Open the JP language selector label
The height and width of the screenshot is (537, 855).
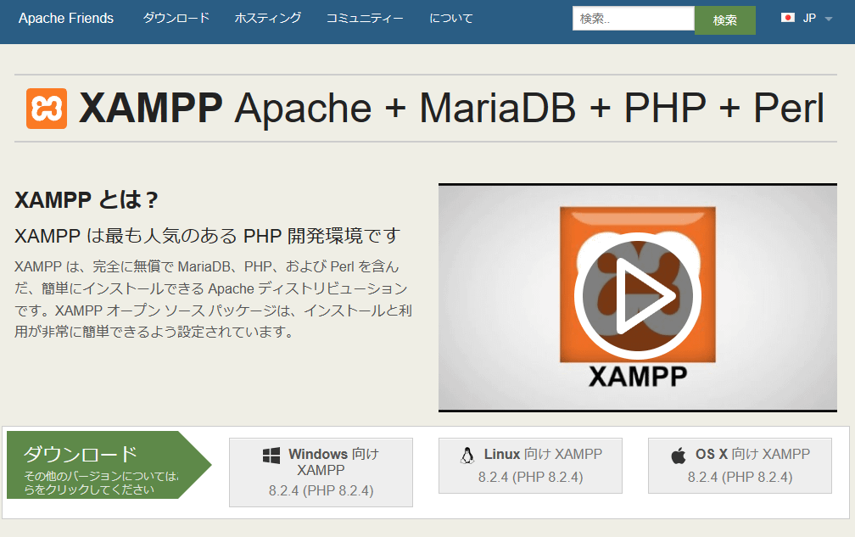810,18
